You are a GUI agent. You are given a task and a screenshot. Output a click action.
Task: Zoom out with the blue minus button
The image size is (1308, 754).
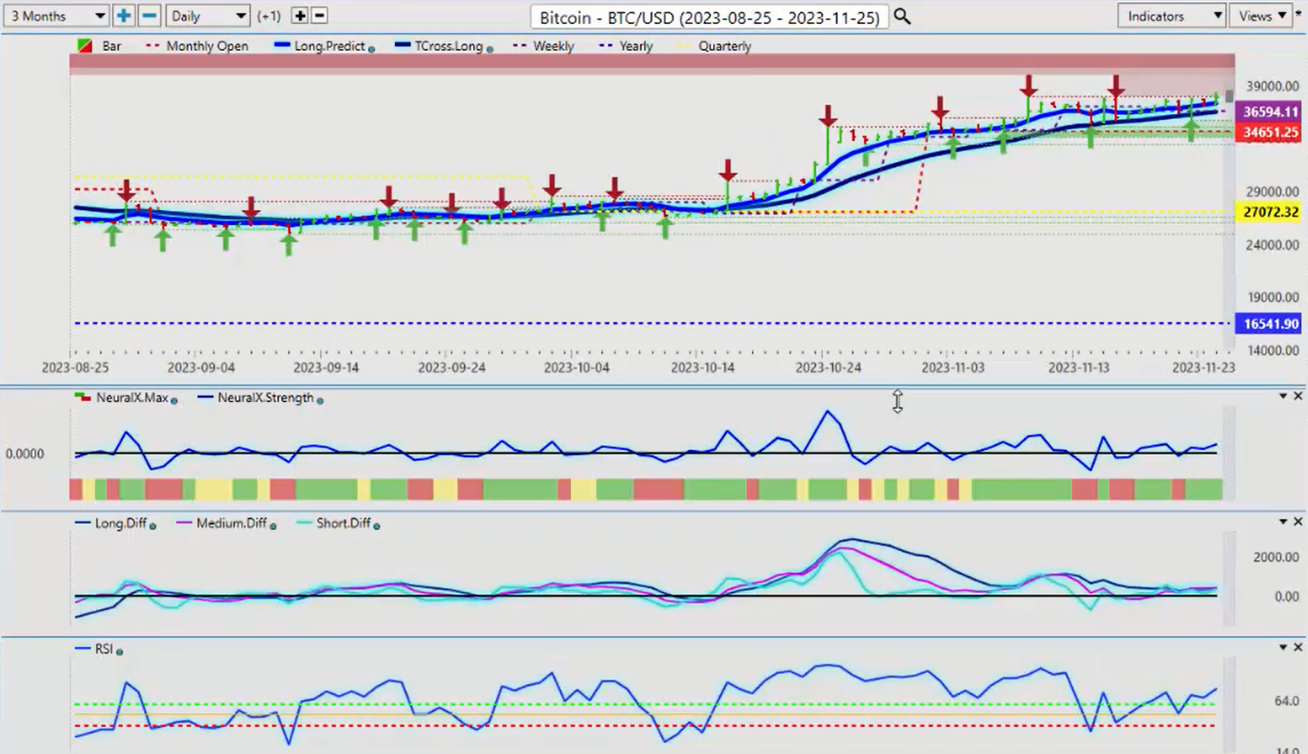click(x=149, y=16)
